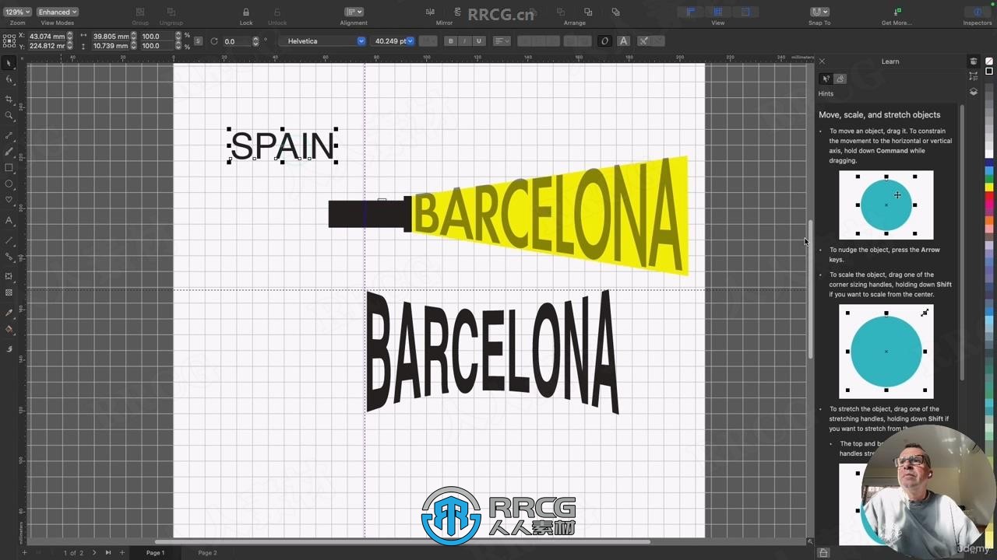
Task: Click the Mirror vertically icon
Action: coord(457,12)
